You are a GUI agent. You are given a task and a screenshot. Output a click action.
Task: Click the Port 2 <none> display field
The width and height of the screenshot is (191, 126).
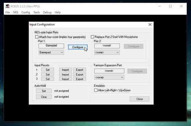pyautogui.click(x=107, y=46)
